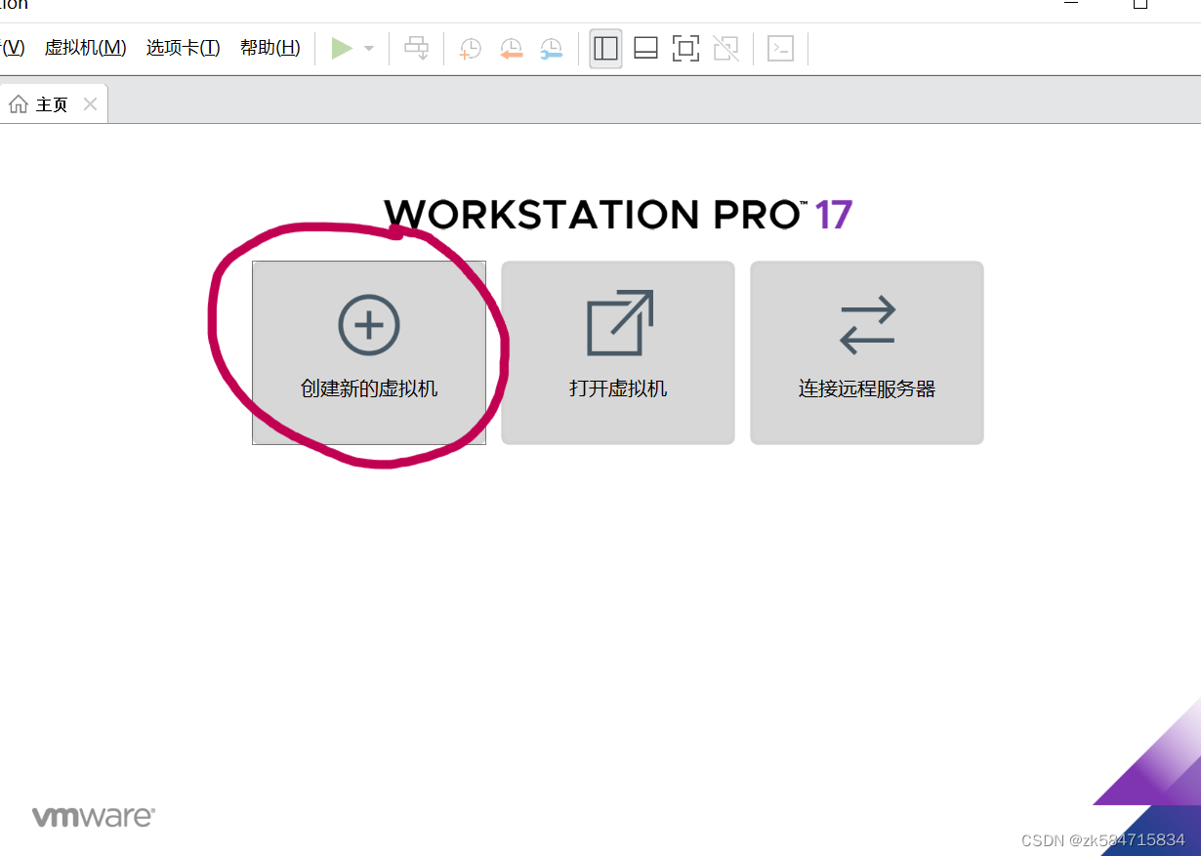
Task: Click the open-external arrow box icon
Action: tap(620, 323)
